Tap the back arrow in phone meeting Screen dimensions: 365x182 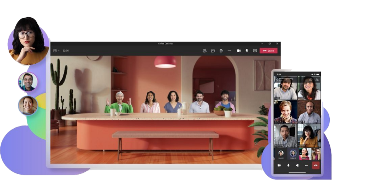pos(277,80)
